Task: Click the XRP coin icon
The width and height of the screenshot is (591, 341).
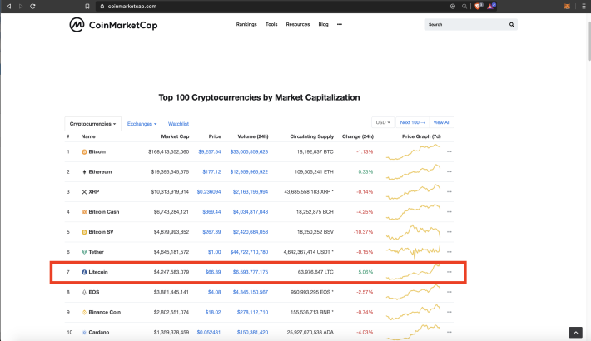Action: click(x=84, y=192)
